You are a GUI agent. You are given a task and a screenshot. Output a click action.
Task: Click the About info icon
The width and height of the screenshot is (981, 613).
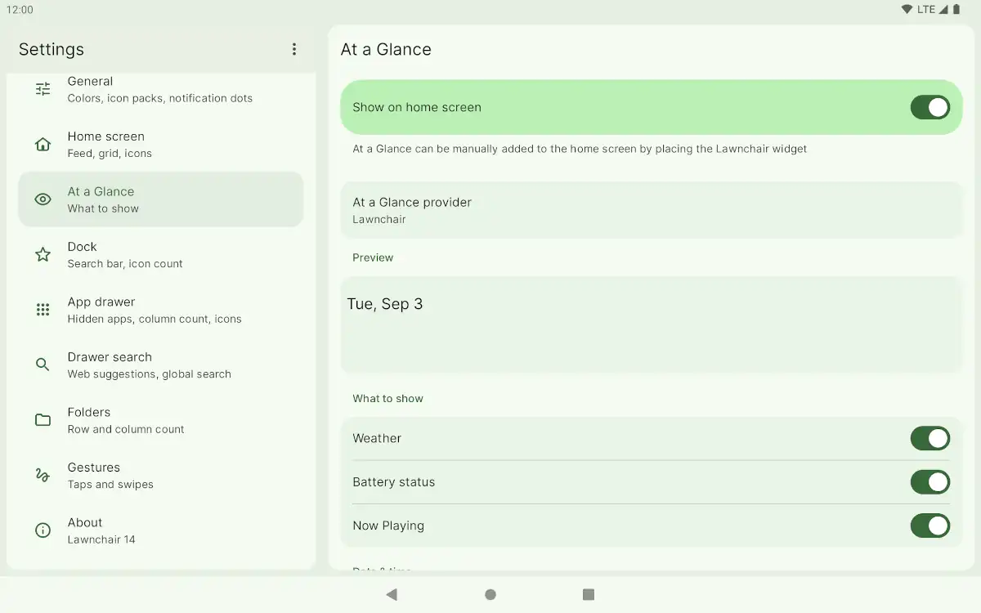tap(43, 530)
